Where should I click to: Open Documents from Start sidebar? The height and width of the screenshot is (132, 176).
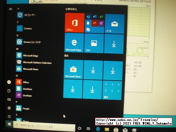point(9,91)
